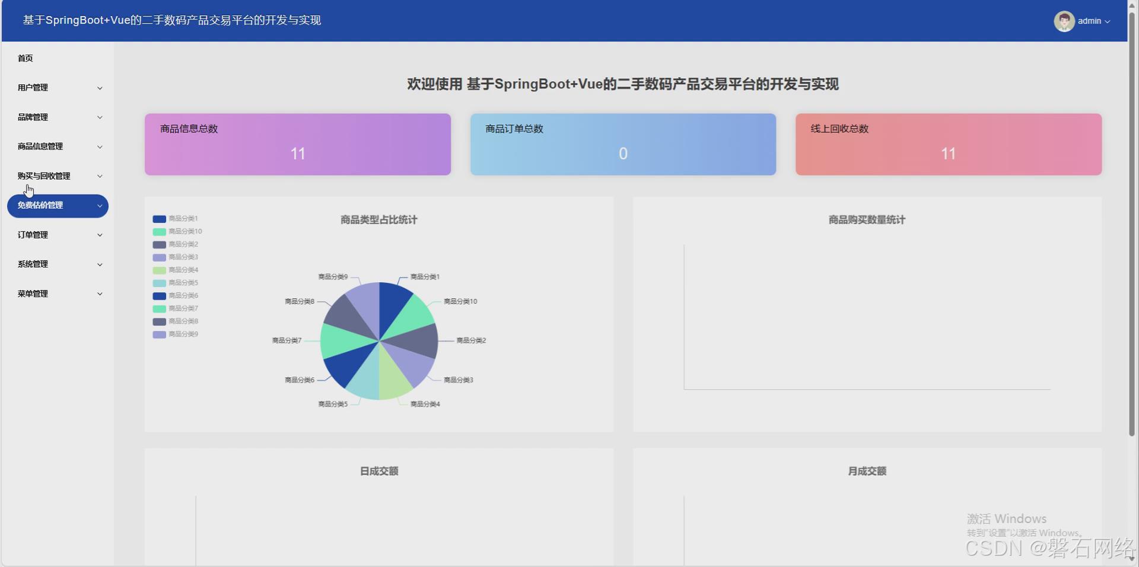Screen dimensions: 1139x567
Task: Open the 购买与回收管理 menu
Action: (x=58, y=176)
